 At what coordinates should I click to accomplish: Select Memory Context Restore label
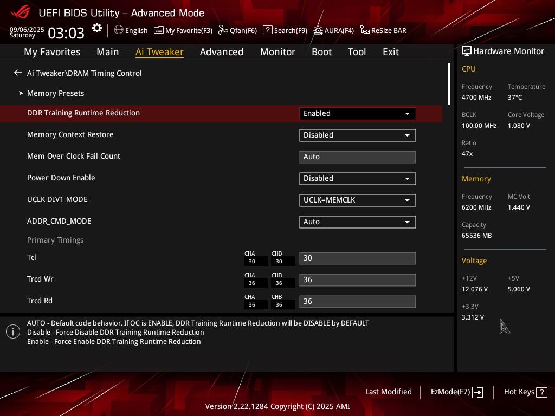(70, 134)
